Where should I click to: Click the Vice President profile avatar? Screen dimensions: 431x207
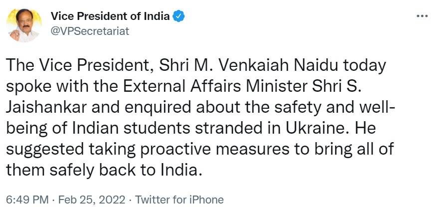24,25
